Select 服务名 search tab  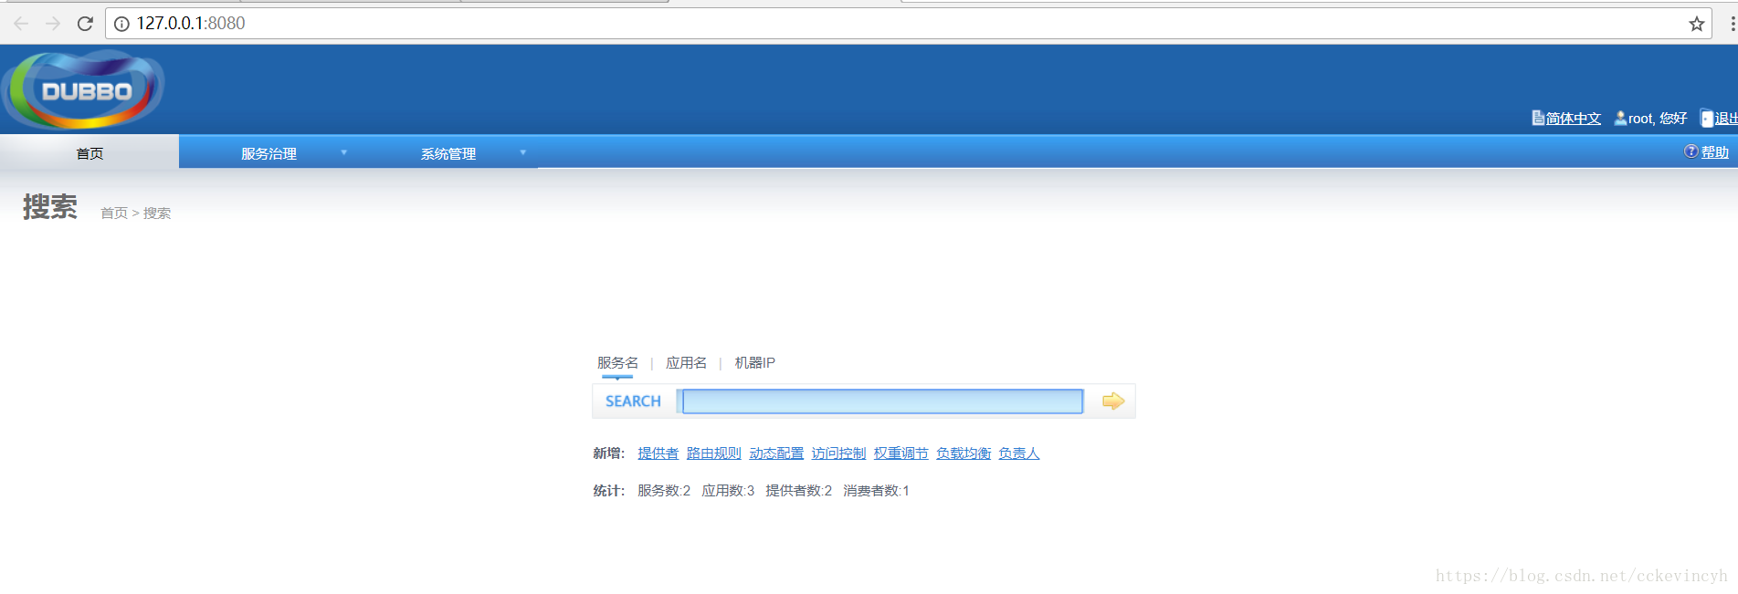617,363
